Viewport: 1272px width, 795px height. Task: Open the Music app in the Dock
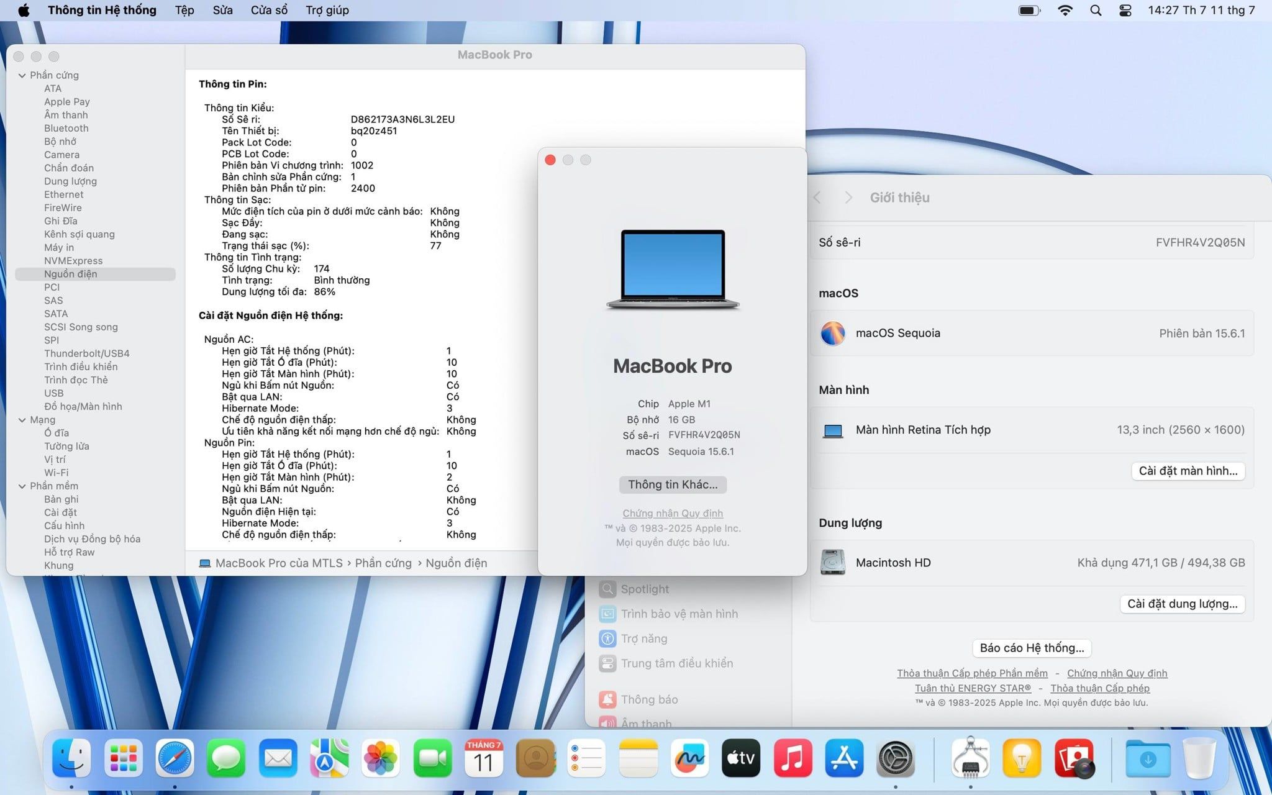point(793,758)
